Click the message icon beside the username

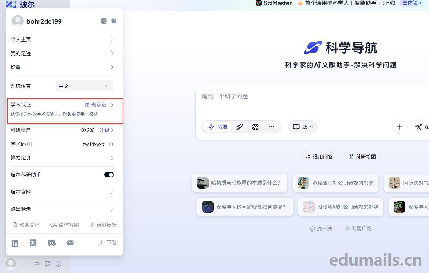click(114, 21)
